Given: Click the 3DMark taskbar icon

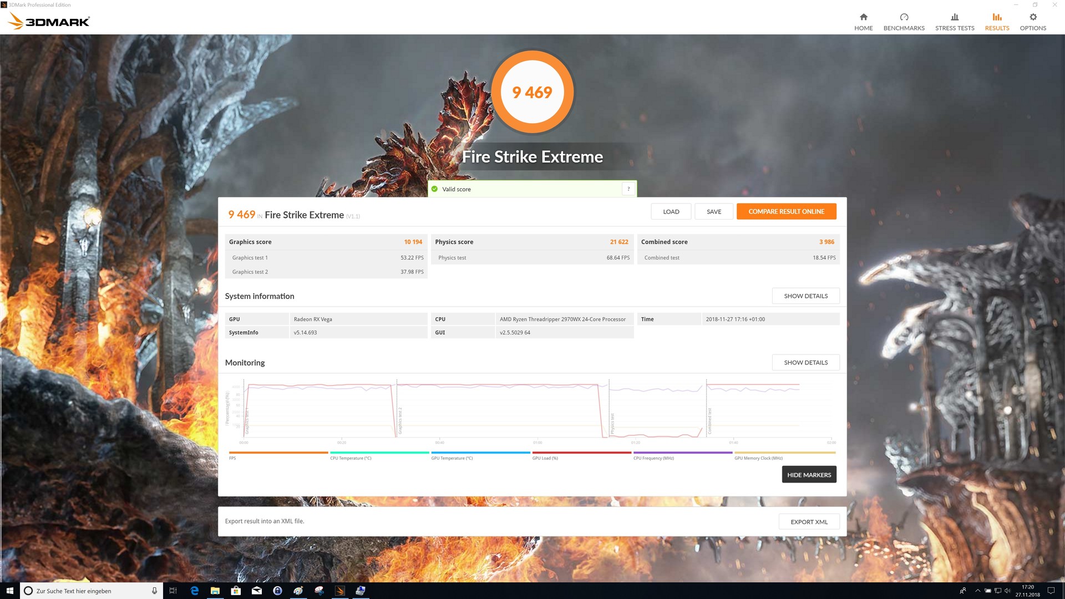Looking at the screenshot, I should pos(339,591).
